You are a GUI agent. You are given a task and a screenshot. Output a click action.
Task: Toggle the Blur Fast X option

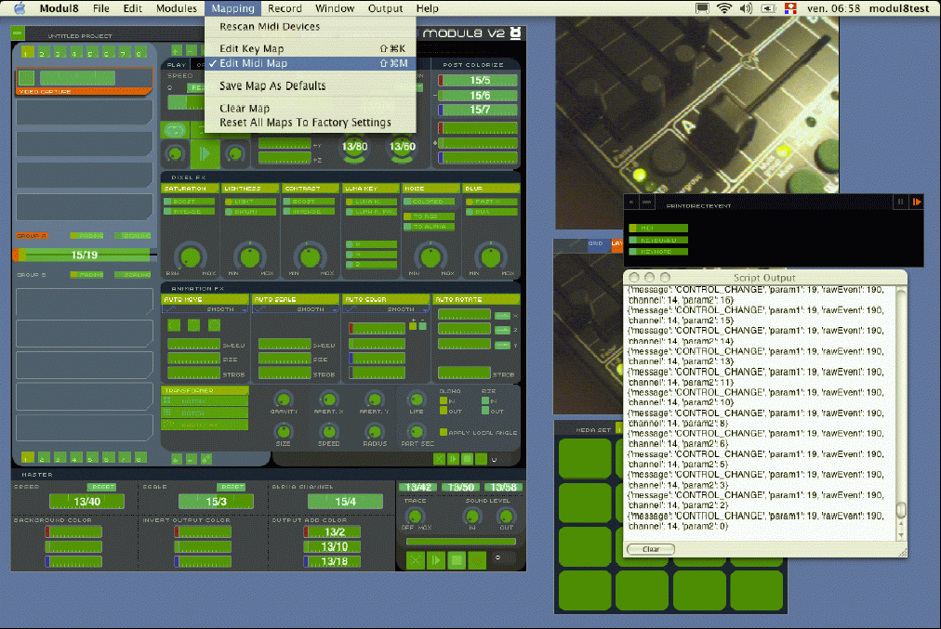pyautogui.click(x=491, y=202)
